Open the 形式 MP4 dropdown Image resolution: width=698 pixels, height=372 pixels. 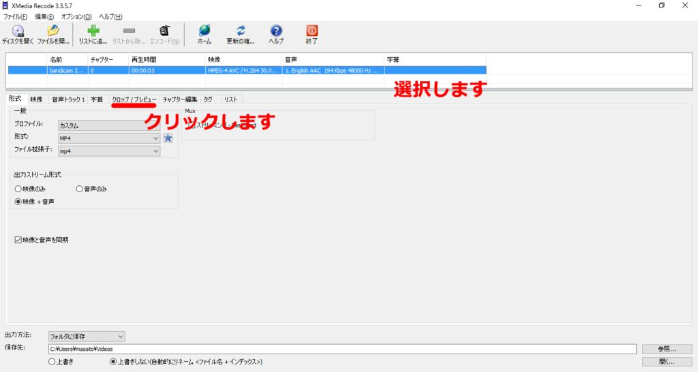point(109,138)
